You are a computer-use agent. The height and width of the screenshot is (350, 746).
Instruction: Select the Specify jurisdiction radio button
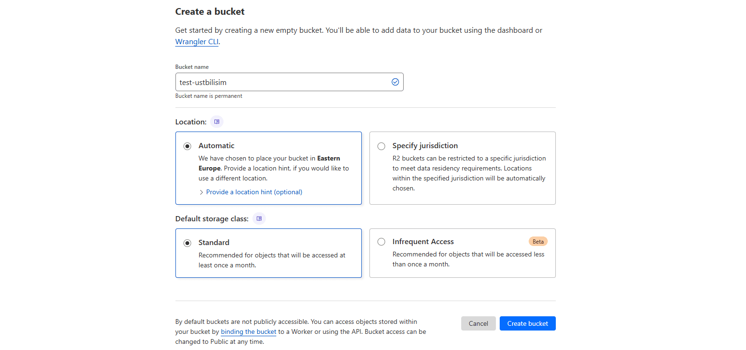[x=381, y=146]
